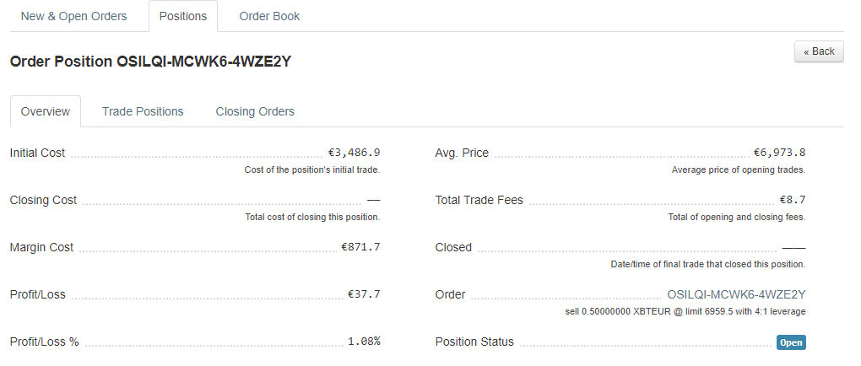The width and height of the screenshot is (861, 366).
Task: Click the Profit/Loss % value 1.08%
Action: [364, 342]
